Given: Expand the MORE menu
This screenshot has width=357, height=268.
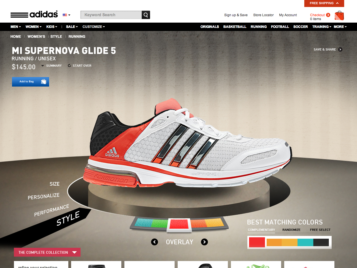Looking at the screenshot, I should (x=340, y=27).
